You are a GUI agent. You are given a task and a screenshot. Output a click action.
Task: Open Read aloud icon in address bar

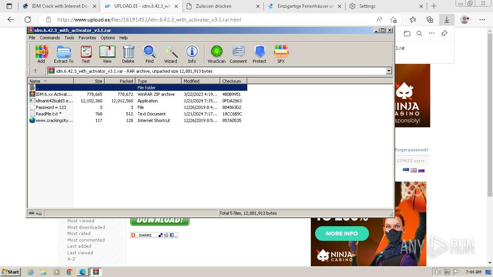(379, 20)
